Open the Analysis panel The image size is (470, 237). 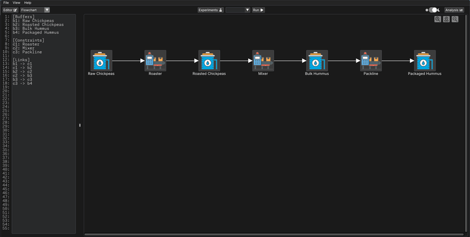point(454,10)
